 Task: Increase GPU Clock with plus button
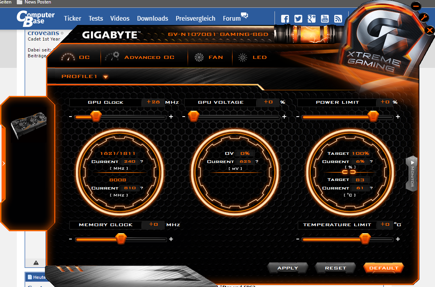[171, 117]
